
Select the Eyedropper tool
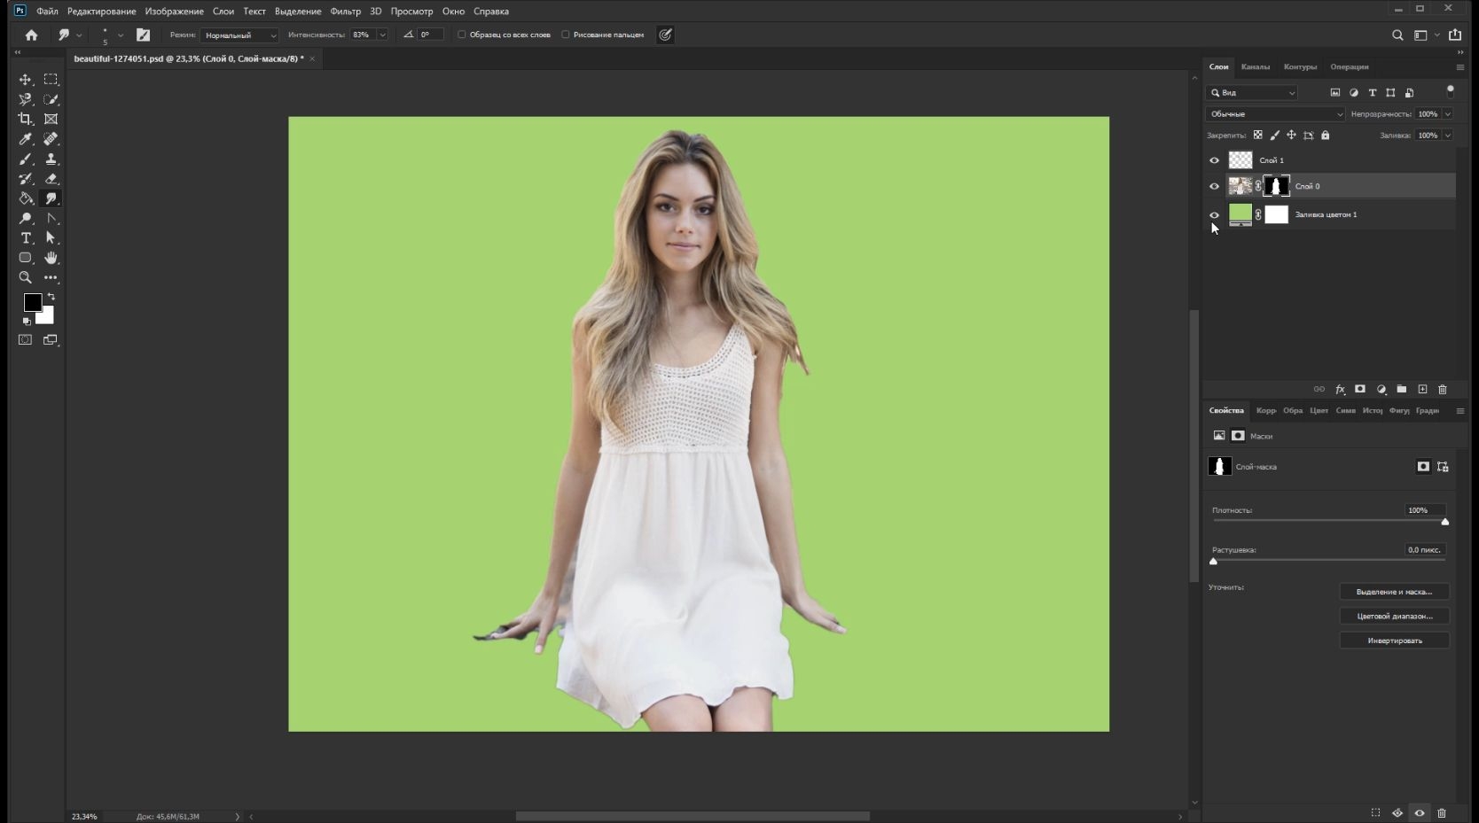[25, 139]
